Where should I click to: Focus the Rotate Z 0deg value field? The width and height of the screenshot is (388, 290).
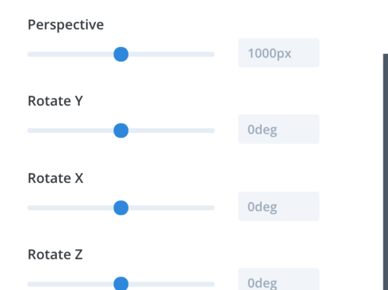(x=278, y=279)
